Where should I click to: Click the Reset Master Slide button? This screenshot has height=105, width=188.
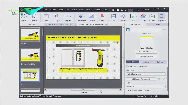click(146, 52)
